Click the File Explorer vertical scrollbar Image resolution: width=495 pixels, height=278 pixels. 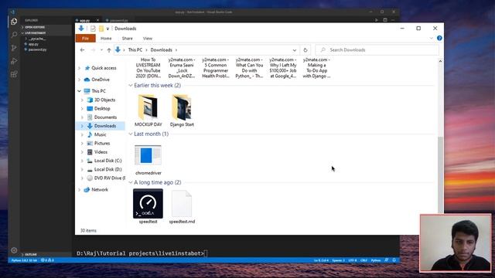tap(440, 175)
